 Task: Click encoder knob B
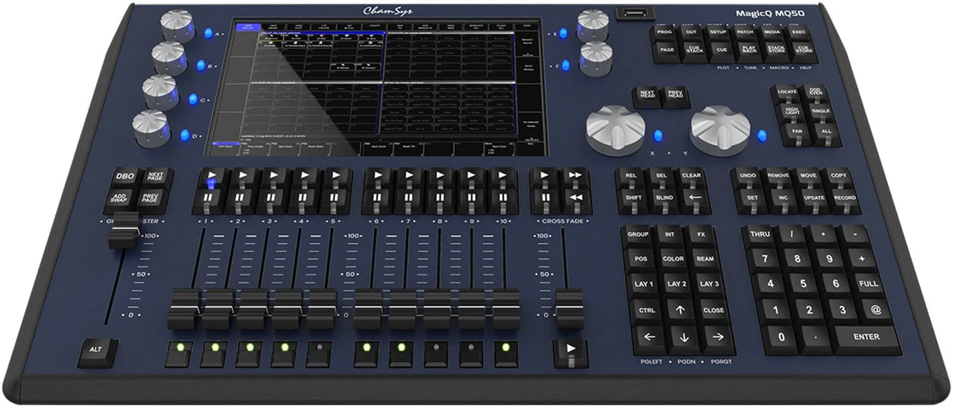170,58
